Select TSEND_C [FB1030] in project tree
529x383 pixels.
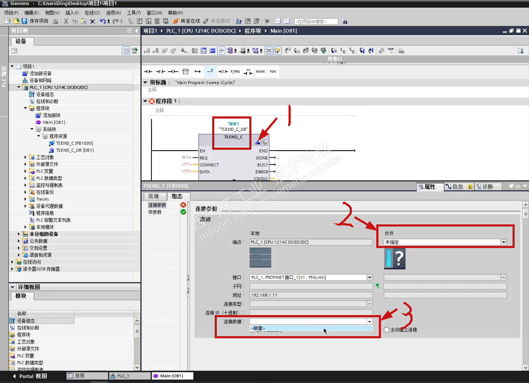click(75, 143)
